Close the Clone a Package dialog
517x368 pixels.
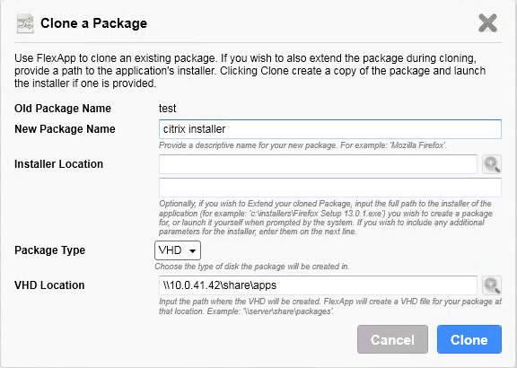tap(487, 22)
